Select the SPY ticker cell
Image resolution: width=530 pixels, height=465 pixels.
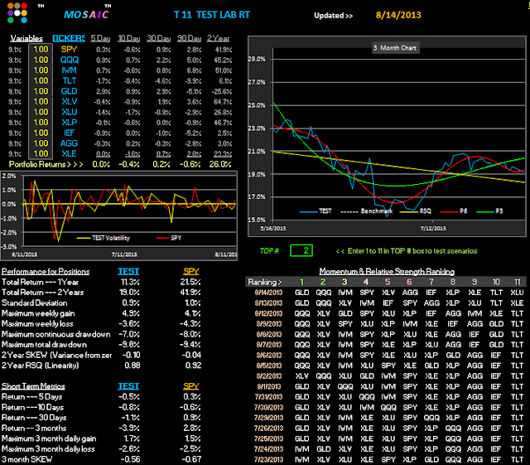click(69, 50)
